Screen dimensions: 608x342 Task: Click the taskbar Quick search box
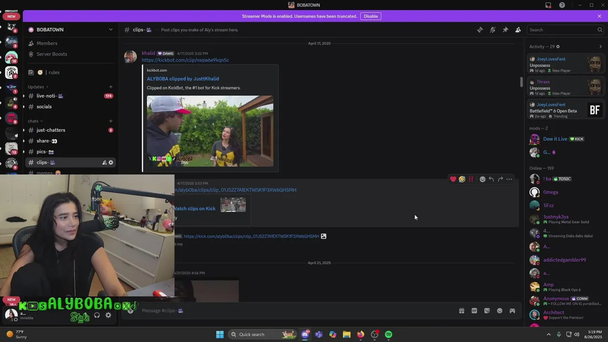(x=262, y=334)
